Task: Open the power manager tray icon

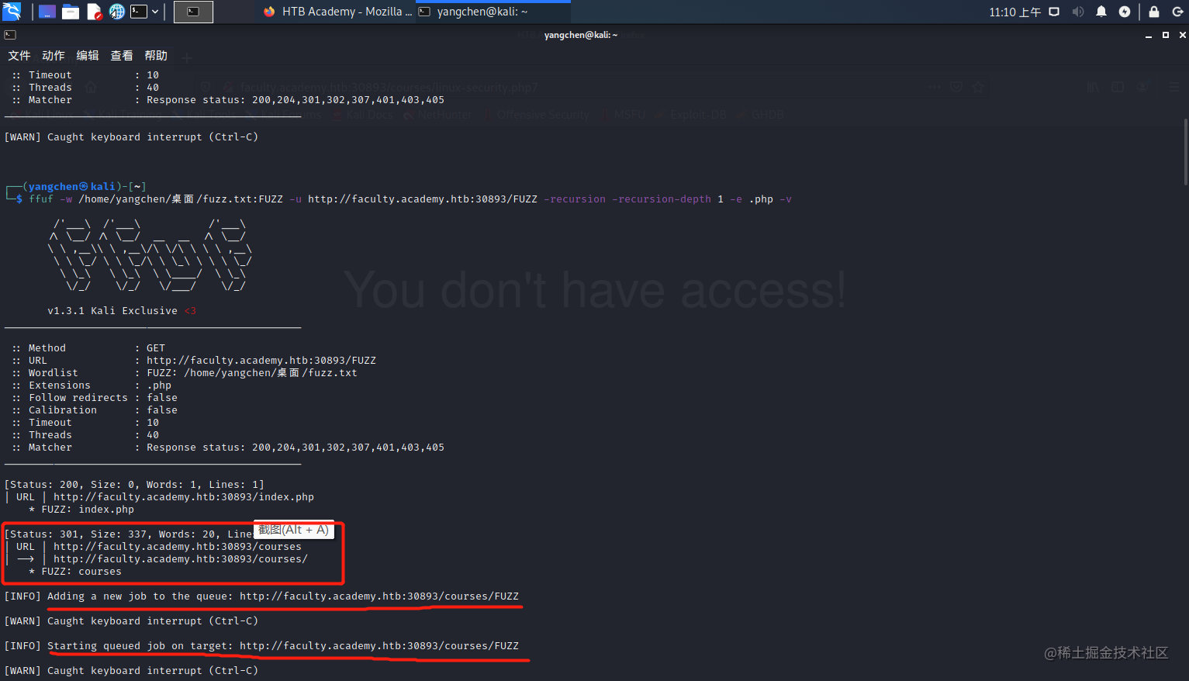Action: point(1125,12)
